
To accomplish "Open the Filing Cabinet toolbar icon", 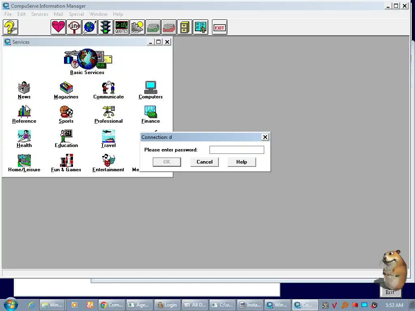I will point(185,27).
